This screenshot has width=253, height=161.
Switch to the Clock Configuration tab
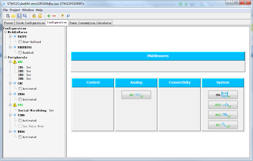(x=30, y=23)
